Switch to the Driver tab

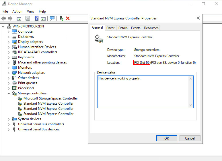click(110, 28)
